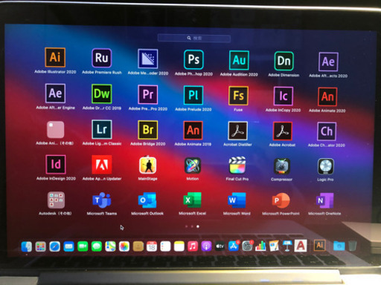Open Compressor
Image resolution: width=381 pixels, height=285 pixels.
point(282,166)
